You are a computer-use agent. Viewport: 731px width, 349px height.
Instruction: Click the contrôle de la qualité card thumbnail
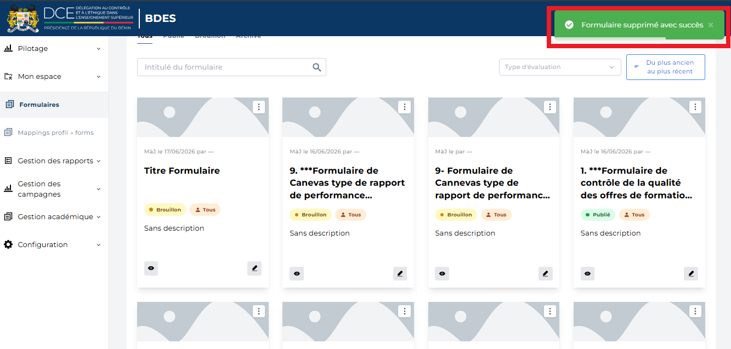[639, 117]
